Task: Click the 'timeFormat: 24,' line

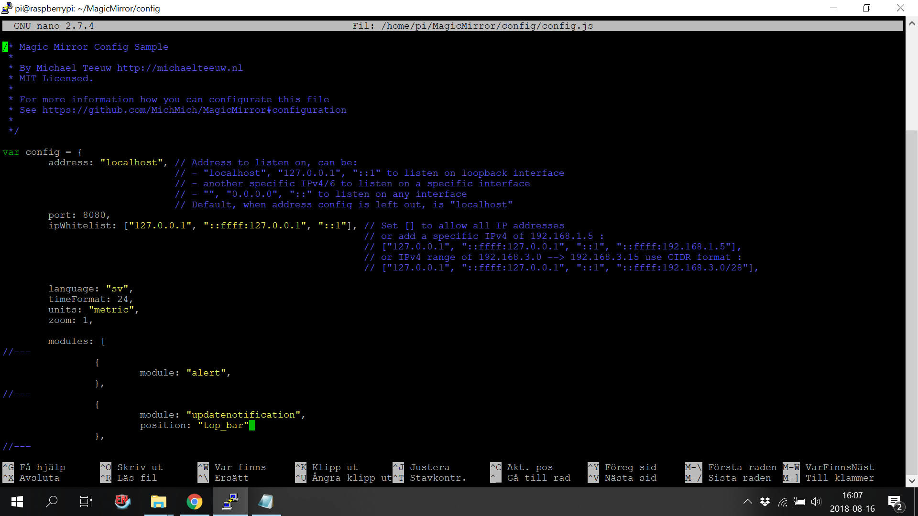Action: [90, 299]
